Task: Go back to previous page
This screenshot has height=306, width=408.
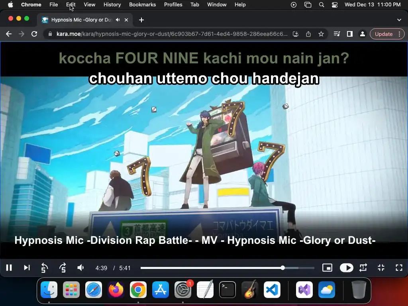Action: tap(9, 34)
